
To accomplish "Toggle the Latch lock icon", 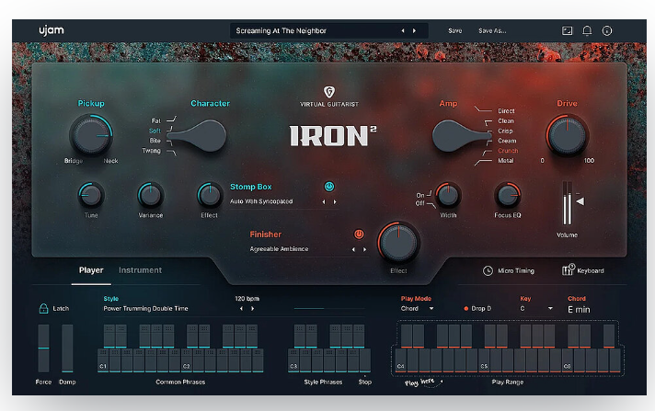I will point(43,308).
